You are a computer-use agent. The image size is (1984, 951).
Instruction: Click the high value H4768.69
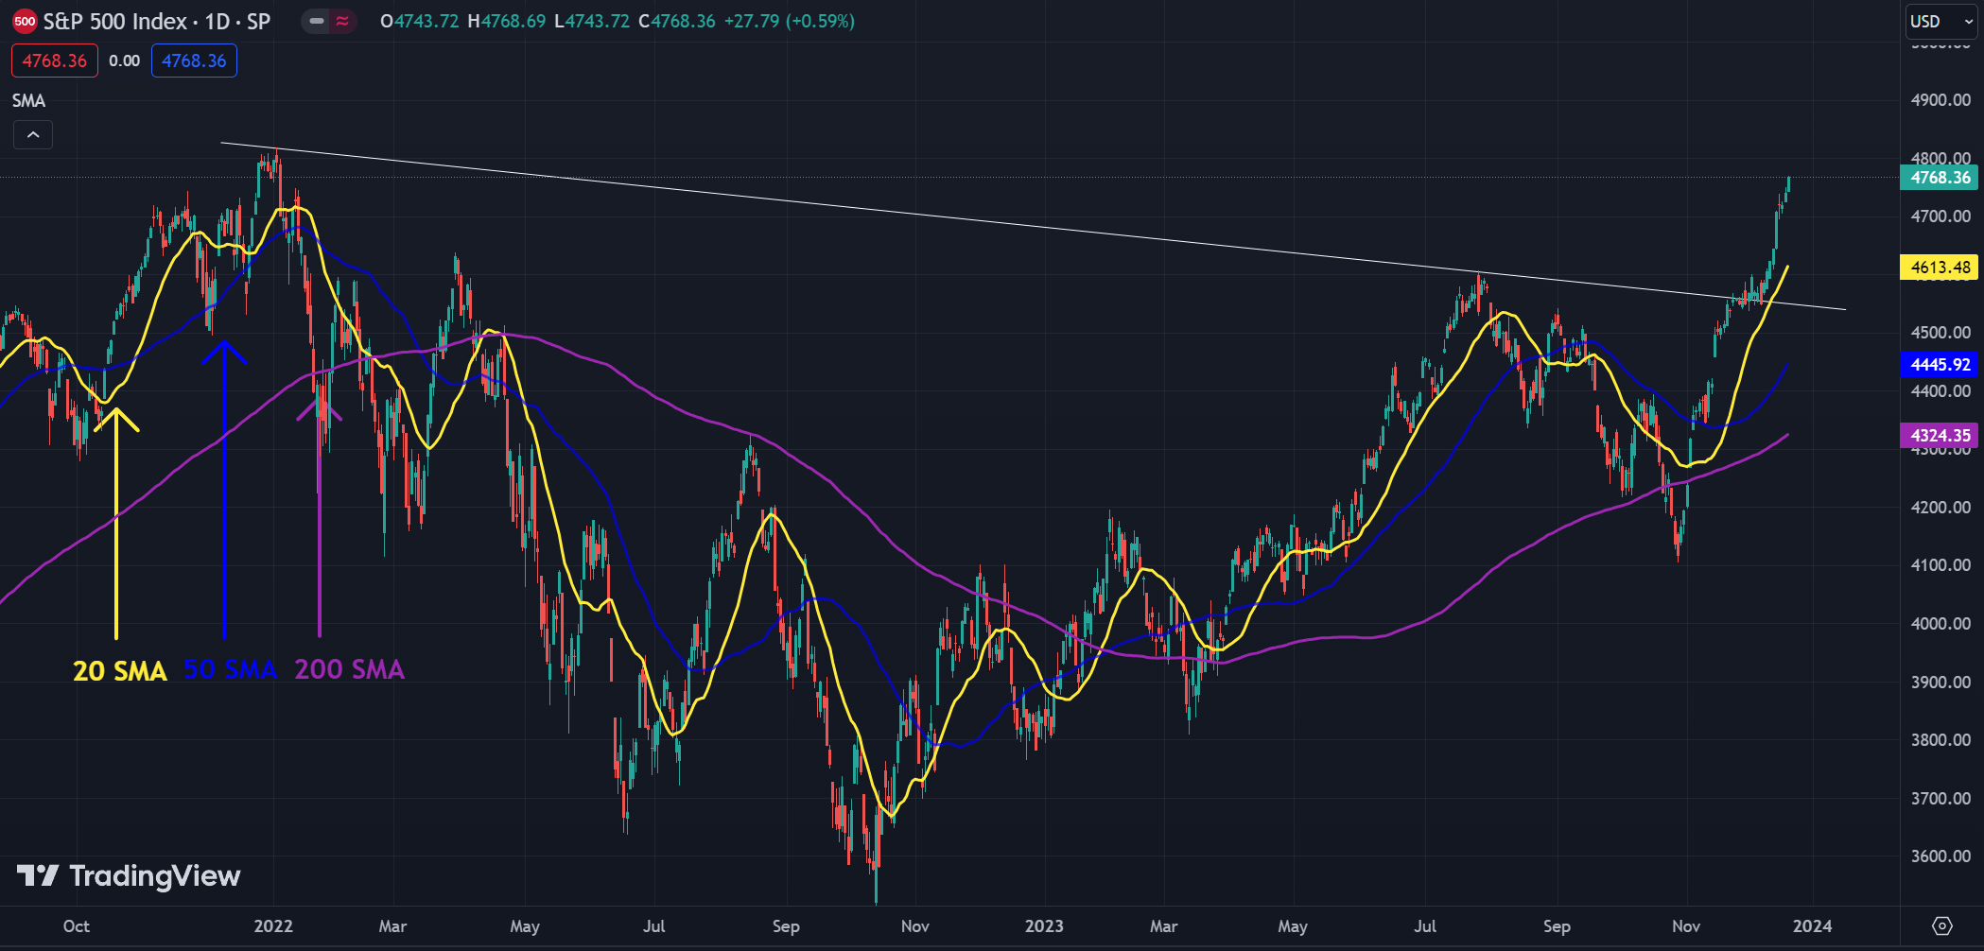click(x=506, y=21)
